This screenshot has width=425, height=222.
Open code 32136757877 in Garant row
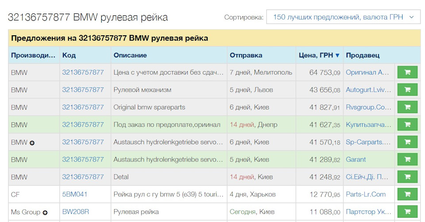pos(83,159)
